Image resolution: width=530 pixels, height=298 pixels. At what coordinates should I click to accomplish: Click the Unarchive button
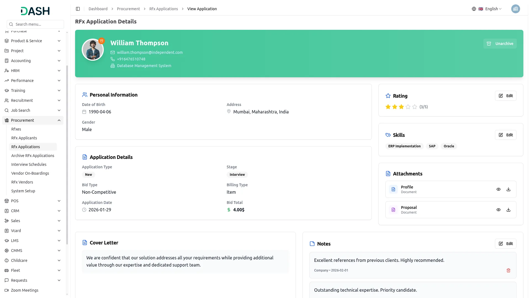pyautogui.click(x=500, y=44)
